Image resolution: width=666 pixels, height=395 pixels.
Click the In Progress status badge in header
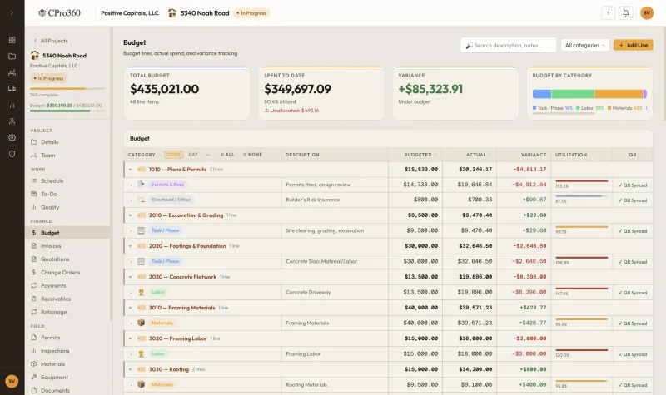pos(252,13)
